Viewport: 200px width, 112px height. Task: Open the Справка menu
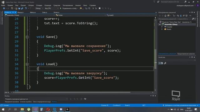(x=92, y=5)
